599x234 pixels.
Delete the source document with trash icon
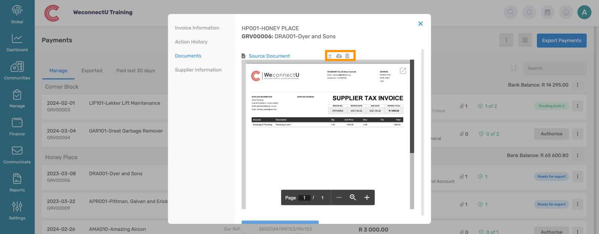point(347,56)
